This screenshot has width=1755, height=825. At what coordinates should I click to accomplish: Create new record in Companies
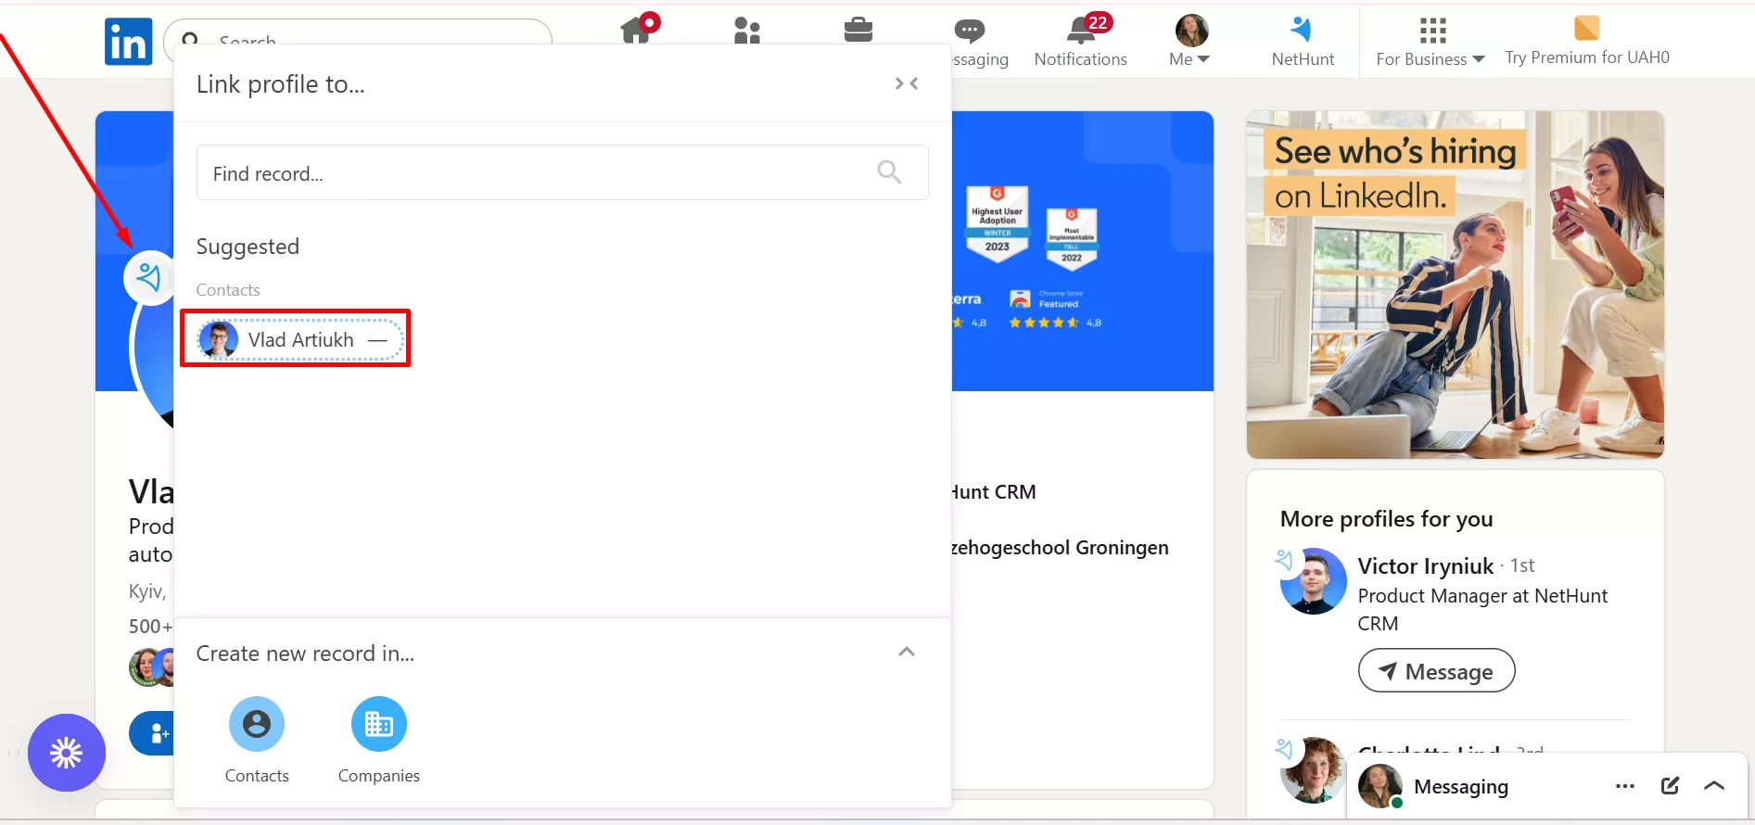click(x=378, y=741)
